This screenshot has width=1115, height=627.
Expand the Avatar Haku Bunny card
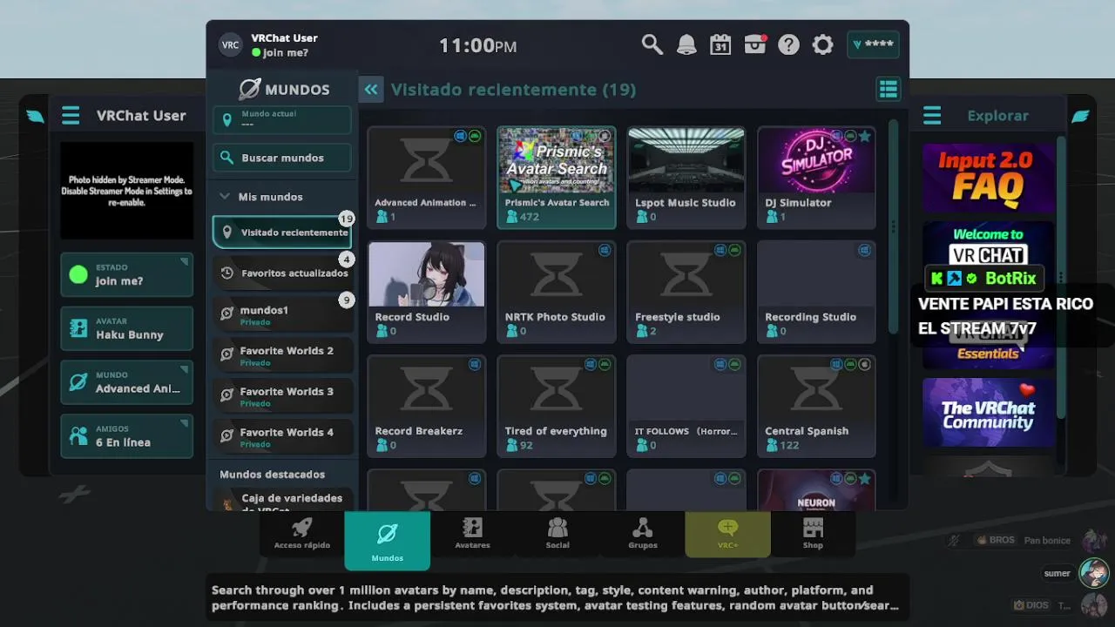(x=127, y=328)
